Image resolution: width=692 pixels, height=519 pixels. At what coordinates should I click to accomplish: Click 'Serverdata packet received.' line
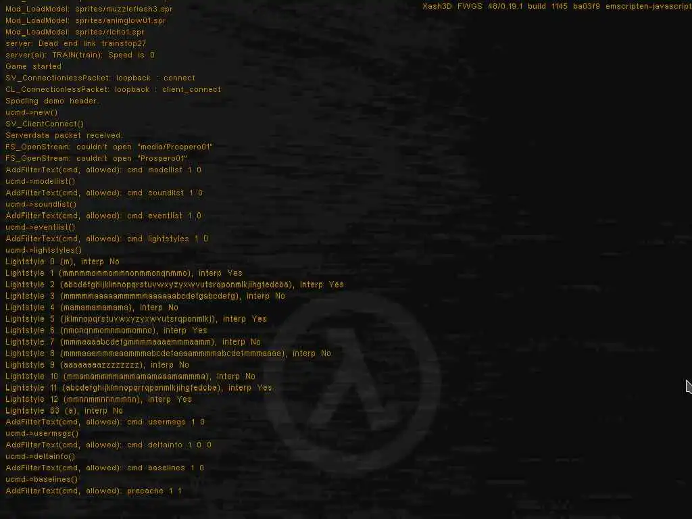pyautogui.click(x=64, y=135)
